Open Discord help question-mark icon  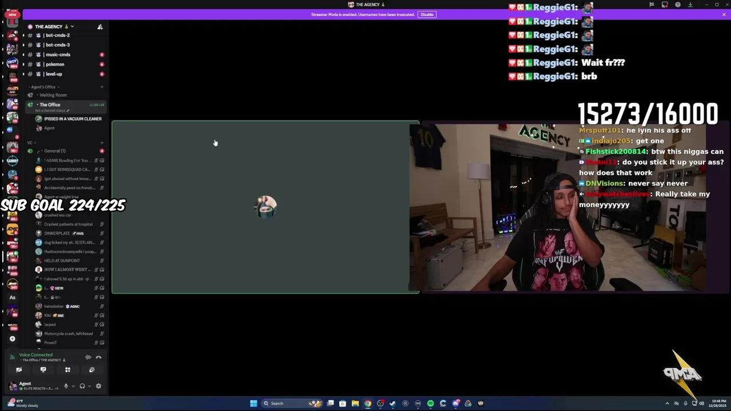(x=678, y=5)
